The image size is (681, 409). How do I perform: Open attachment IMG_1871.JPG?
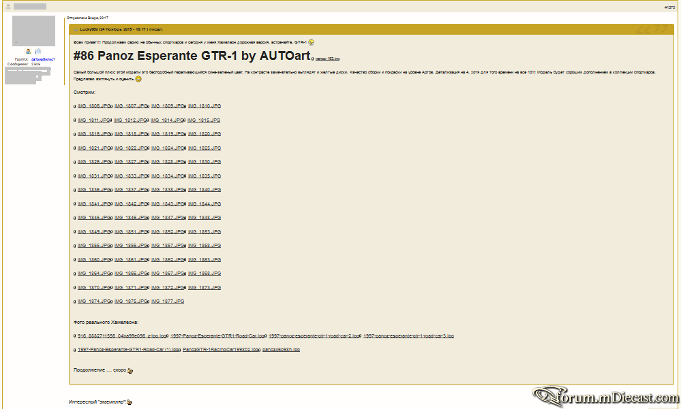pyautogui.click(x=131, y=288)
